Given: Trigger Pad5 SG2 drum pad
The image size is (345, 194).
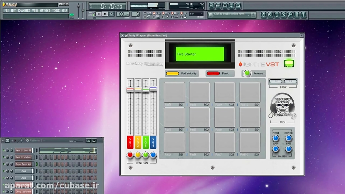Looking at the screenshot, I should 200,117.
